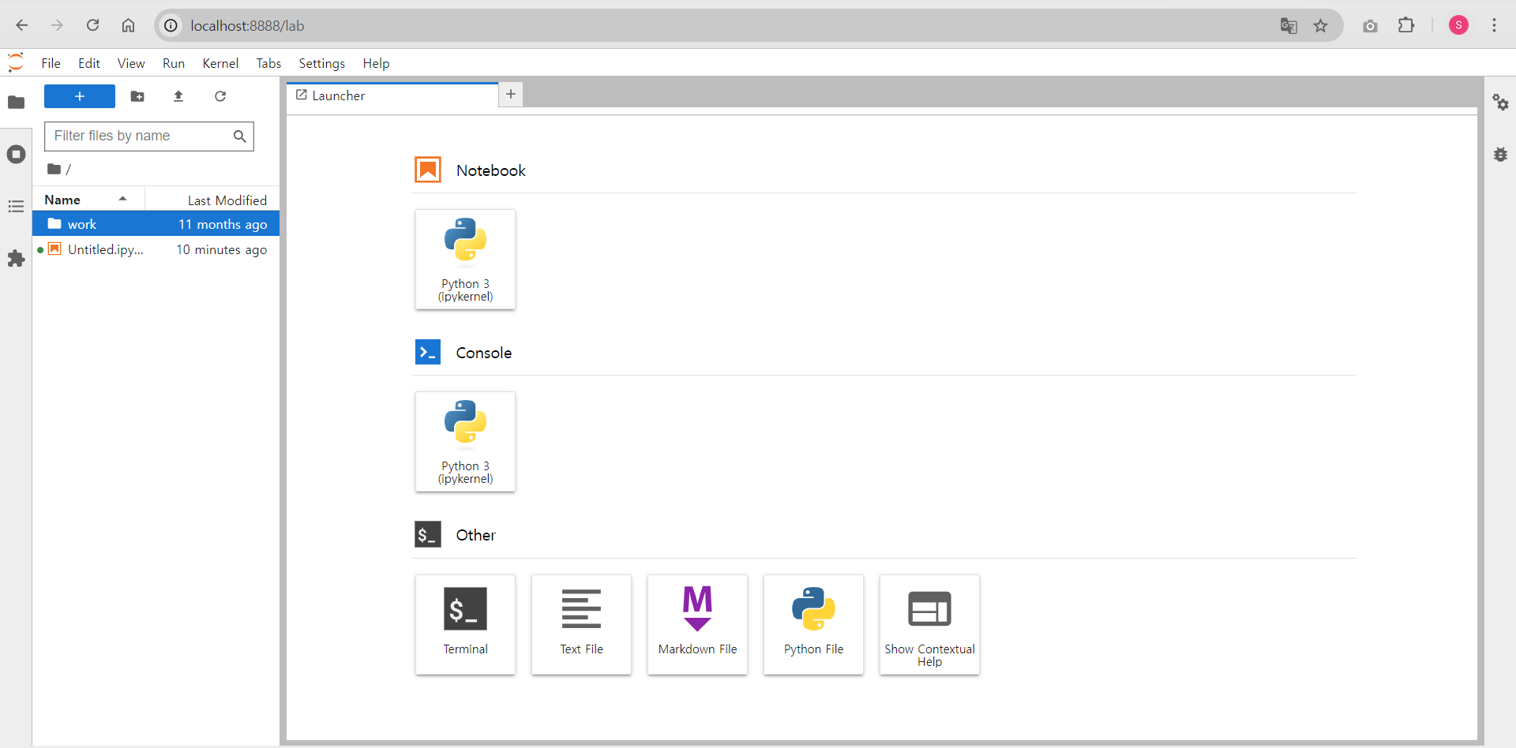Open the Kernel menu
Viewport: 1516px width, 748px height.
(220, 63)
